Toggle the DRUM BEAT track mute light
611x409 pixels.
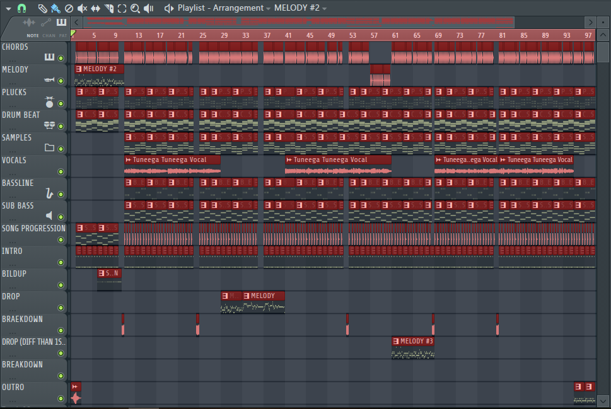point(61,126)
